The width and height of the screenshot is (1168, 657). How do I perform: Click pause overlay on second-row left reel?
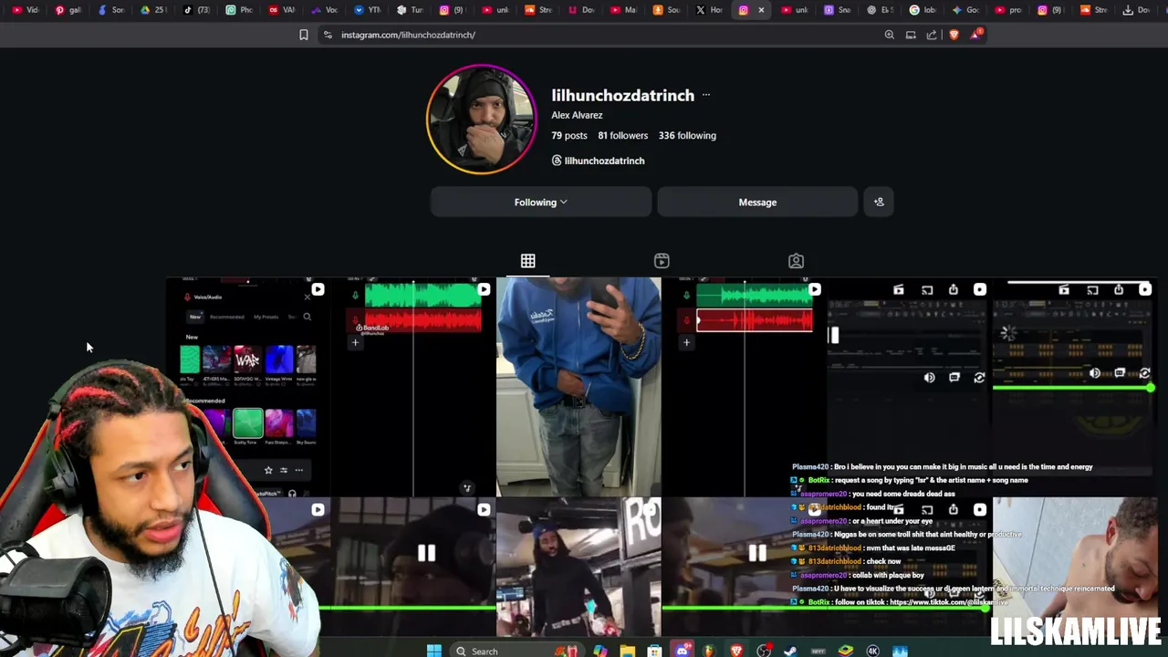tap(426, 553)
